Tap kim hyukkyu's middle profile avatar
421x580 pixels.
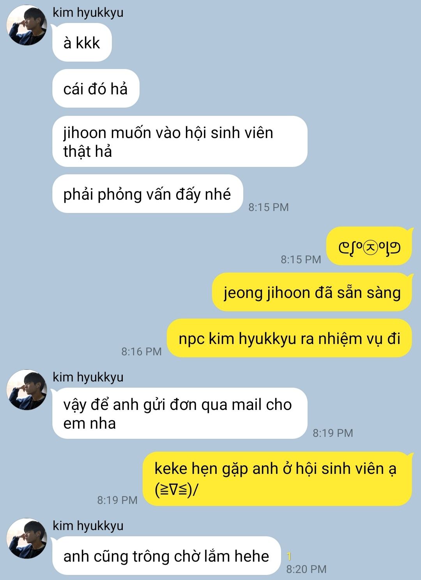click(x=27, y=390)
